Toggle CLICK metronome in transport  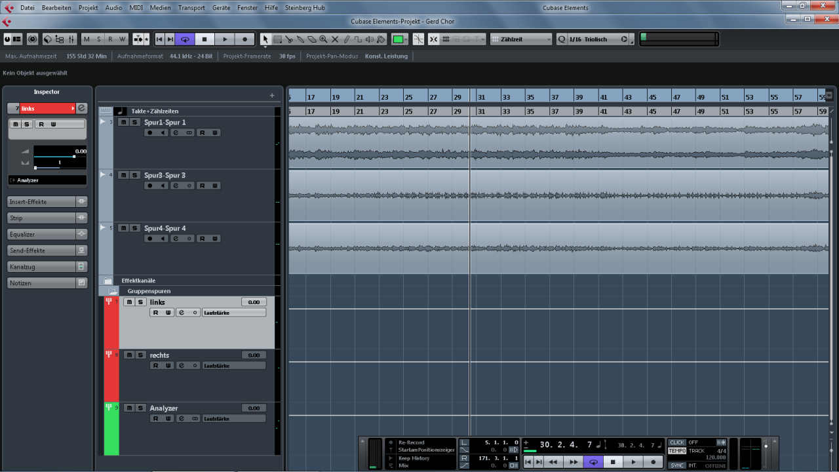[x=677, y=442]
